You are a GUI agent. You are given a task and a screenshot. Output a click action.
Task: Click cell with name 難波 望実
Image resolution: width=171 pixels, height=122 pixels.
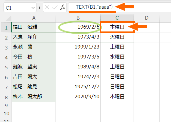tap(34, 67)
